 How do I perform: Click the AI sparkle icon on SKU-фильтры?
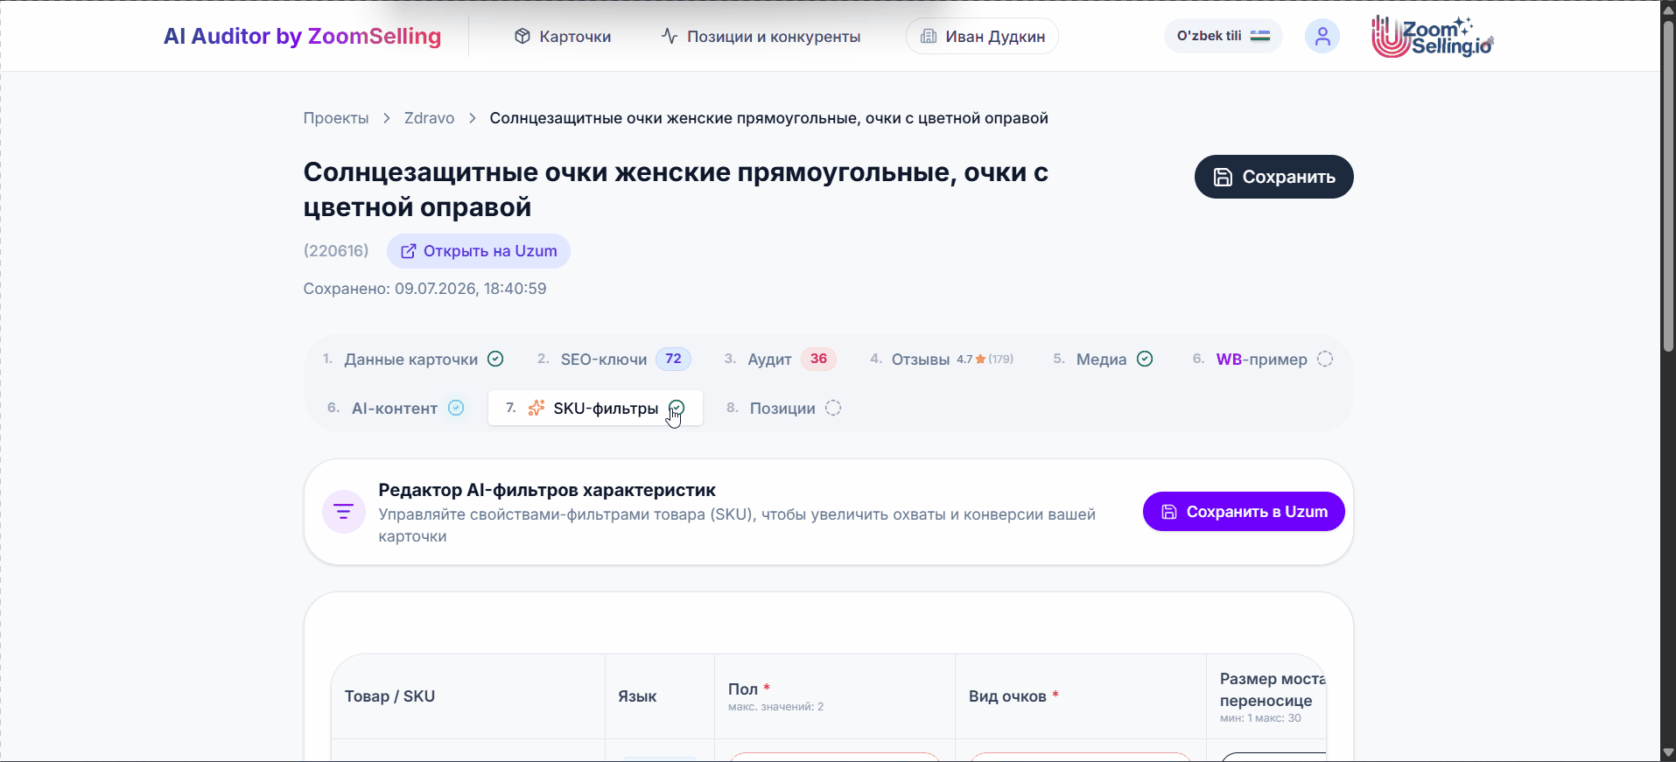tap(536, 408)
